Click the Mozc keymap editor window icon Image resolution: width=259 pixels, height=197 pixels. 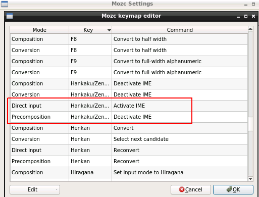10,16
